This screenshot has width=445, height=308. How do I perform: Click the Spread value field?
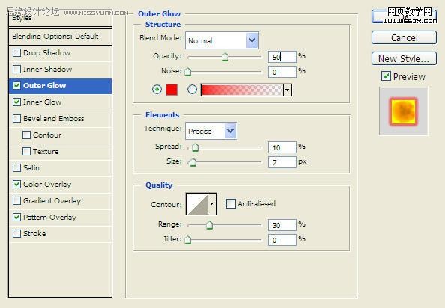[282, 147]
